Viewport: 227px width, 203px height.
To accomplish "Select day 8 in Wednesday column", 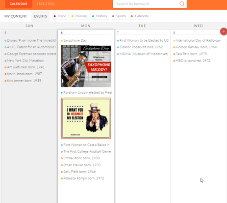I will (174, 33).
